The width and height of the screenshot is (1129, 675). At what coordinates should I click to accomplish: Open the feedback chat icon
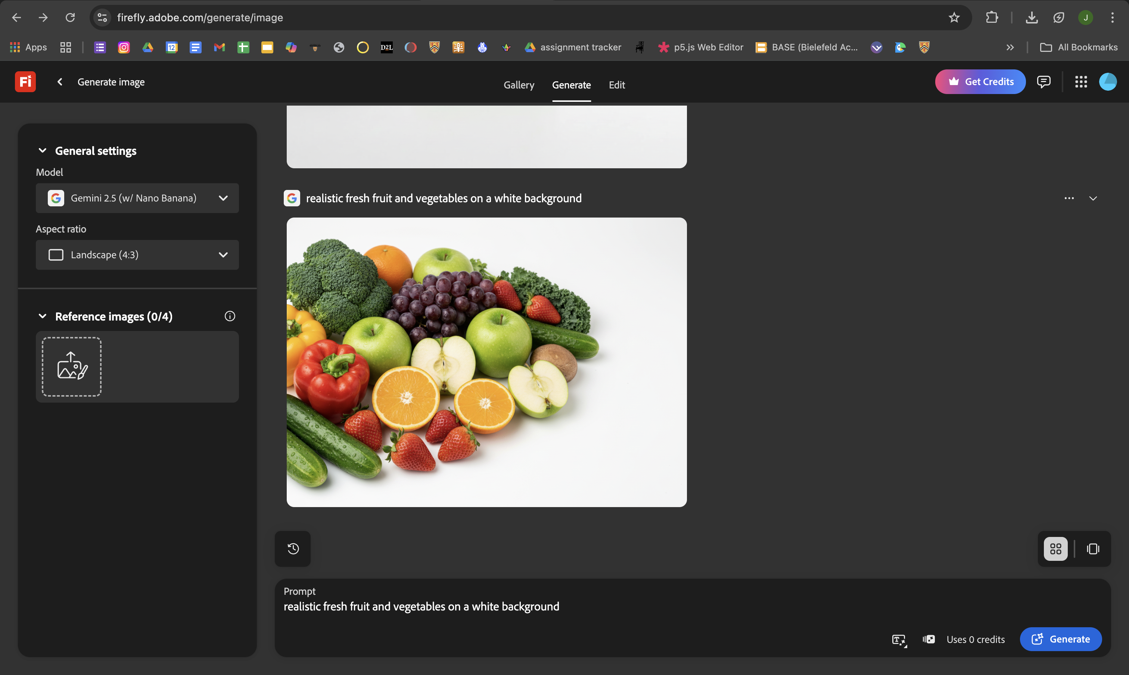click(1044, 82)
